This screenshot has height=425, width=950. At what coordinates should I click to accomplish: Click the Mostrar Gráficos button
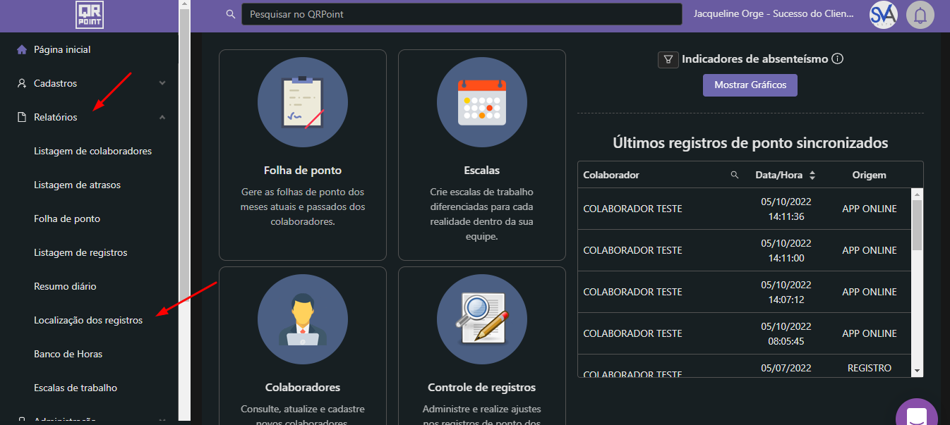tap(750, 85)
